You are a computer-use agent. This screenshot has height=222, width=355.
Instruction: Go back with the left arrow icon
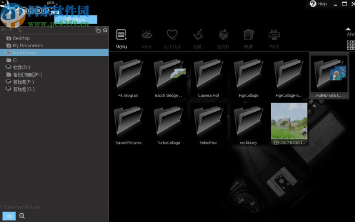(x=3, y=30)
